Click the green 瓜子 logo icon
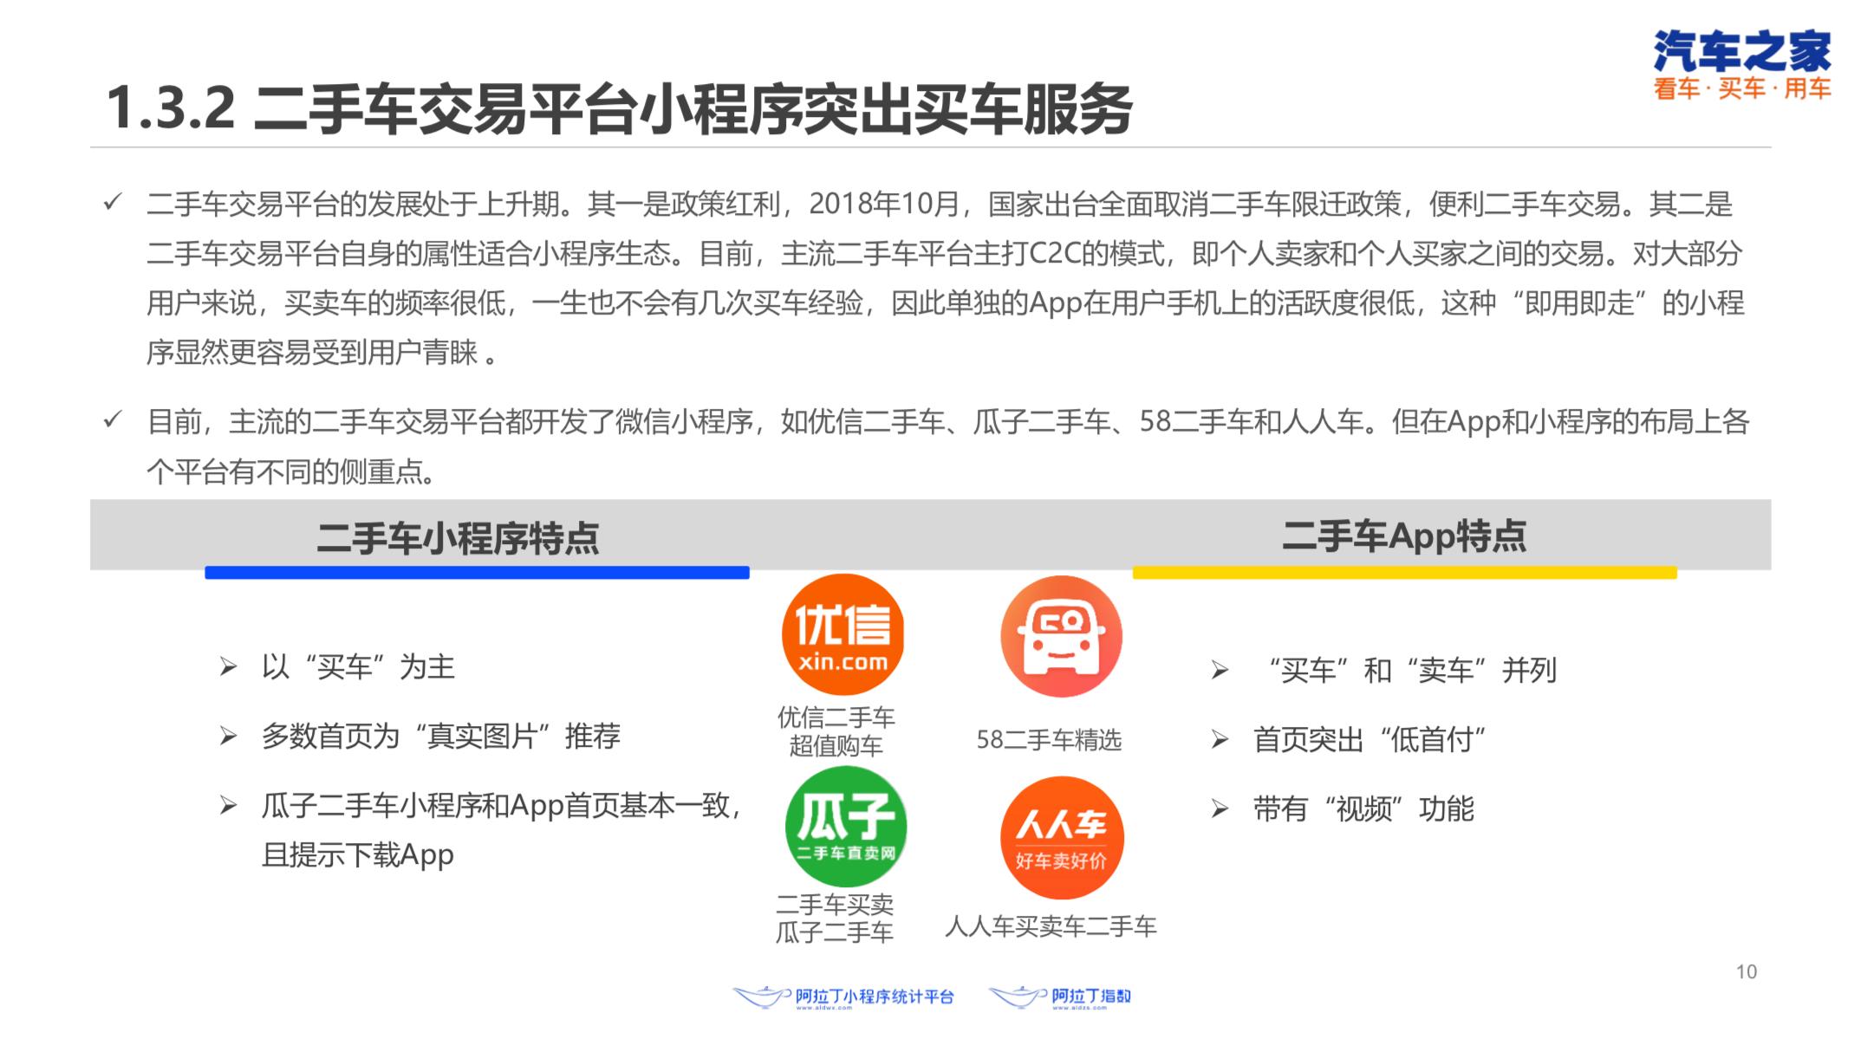 845,826
